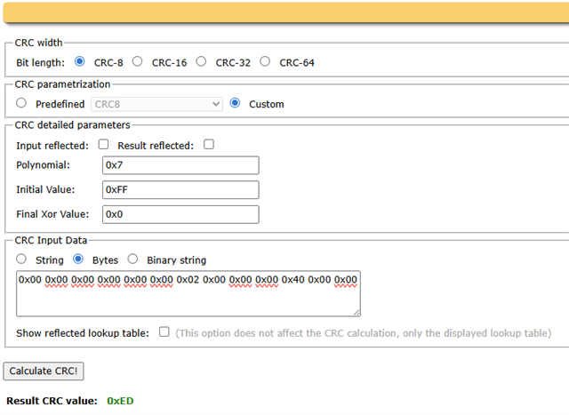
Task: Select the CRC-64 bit length radio
Action: (x=265, y=61)
